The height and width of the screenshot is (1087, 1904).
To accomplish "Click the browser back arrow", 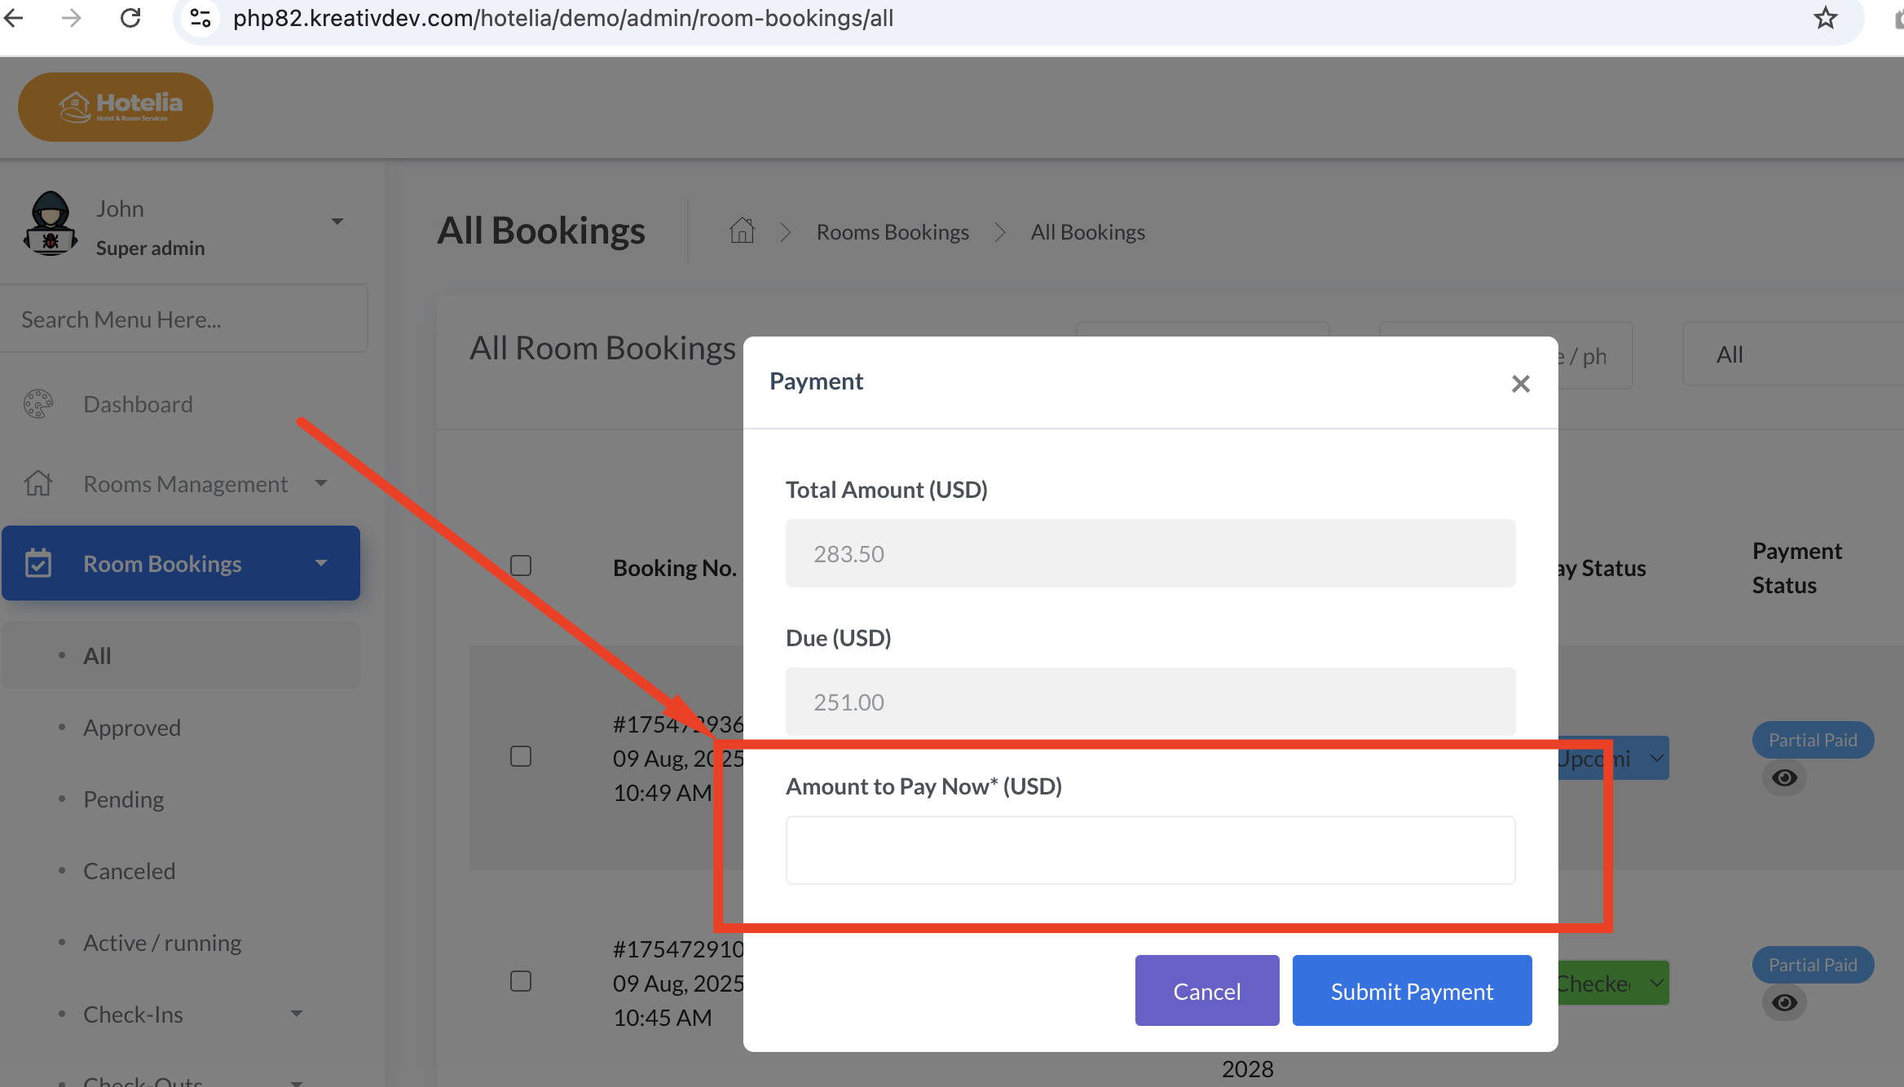I will tap(14, 17).
